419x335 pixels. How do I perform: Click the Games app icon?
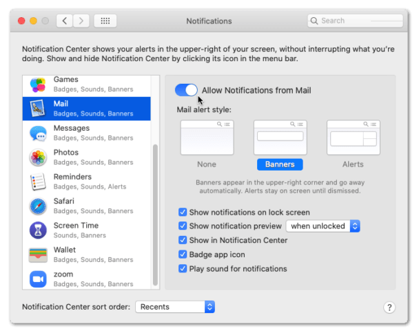[x=38, y=85]
